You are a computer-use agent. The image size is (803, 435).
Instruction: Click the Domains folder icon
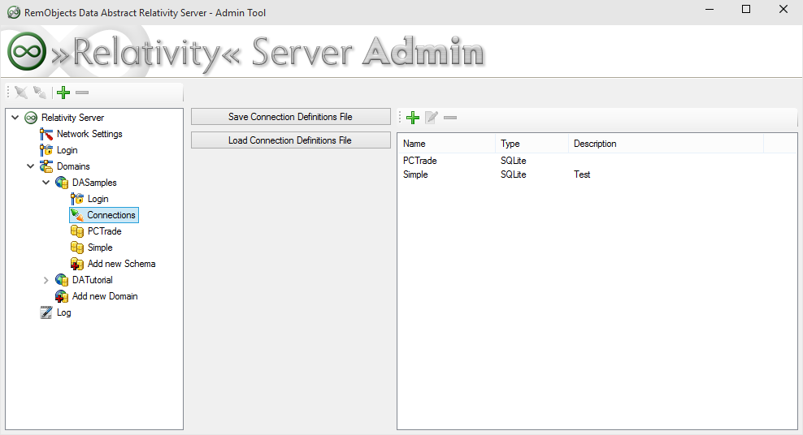coord(46,166)
